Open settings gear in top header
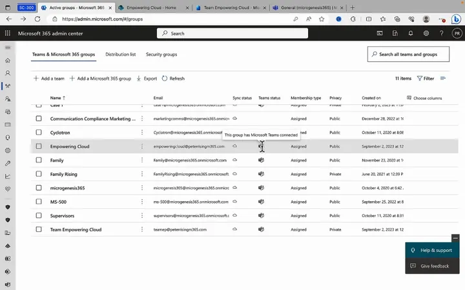 tap(426, 33)
